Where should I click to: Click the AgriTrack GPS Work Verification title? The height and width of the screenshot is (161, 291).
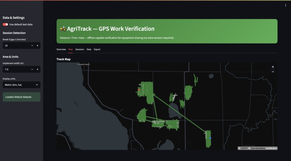pyautogui.click(x=110, y=29)
